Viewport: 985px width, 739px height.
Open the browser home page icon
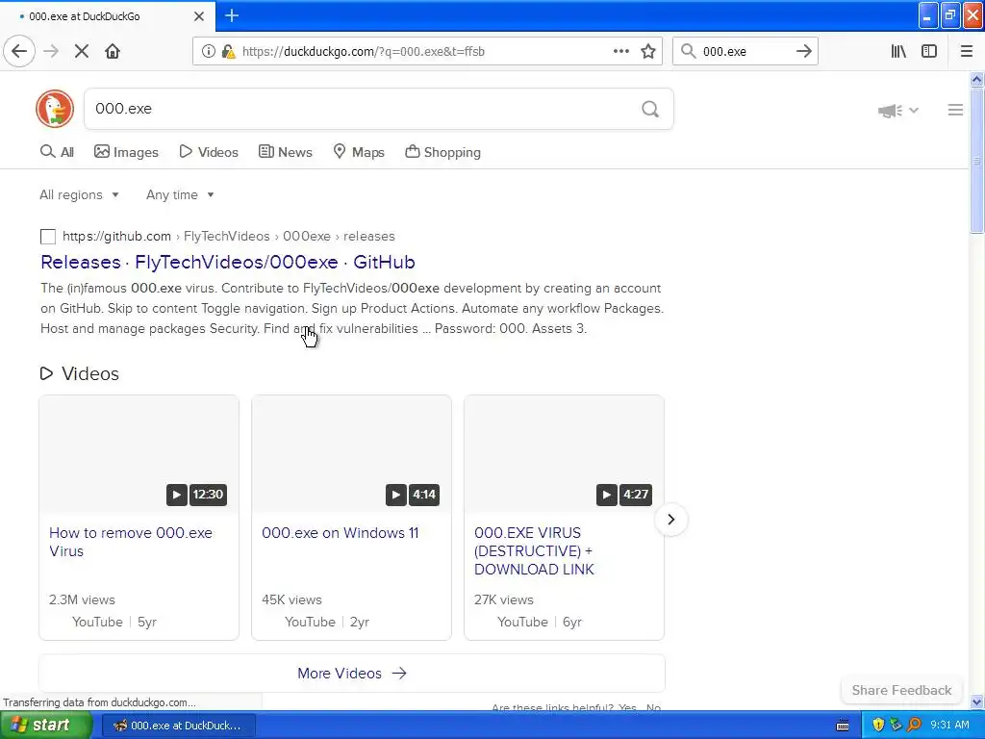coord(113,52)
